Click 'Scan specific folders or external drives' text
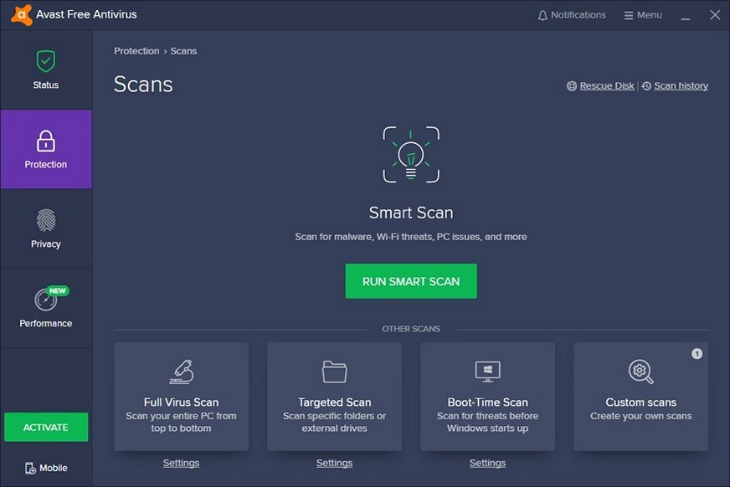This screenshot has height=487, width=730. pyautogui.click(x=334, y=422)
